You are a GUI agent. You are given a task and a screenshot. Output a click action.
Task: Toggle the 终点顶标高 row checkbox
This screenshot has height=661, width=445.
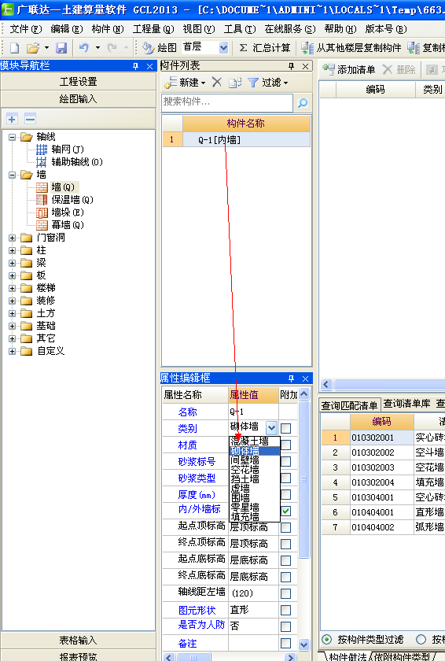pos(286,544)
